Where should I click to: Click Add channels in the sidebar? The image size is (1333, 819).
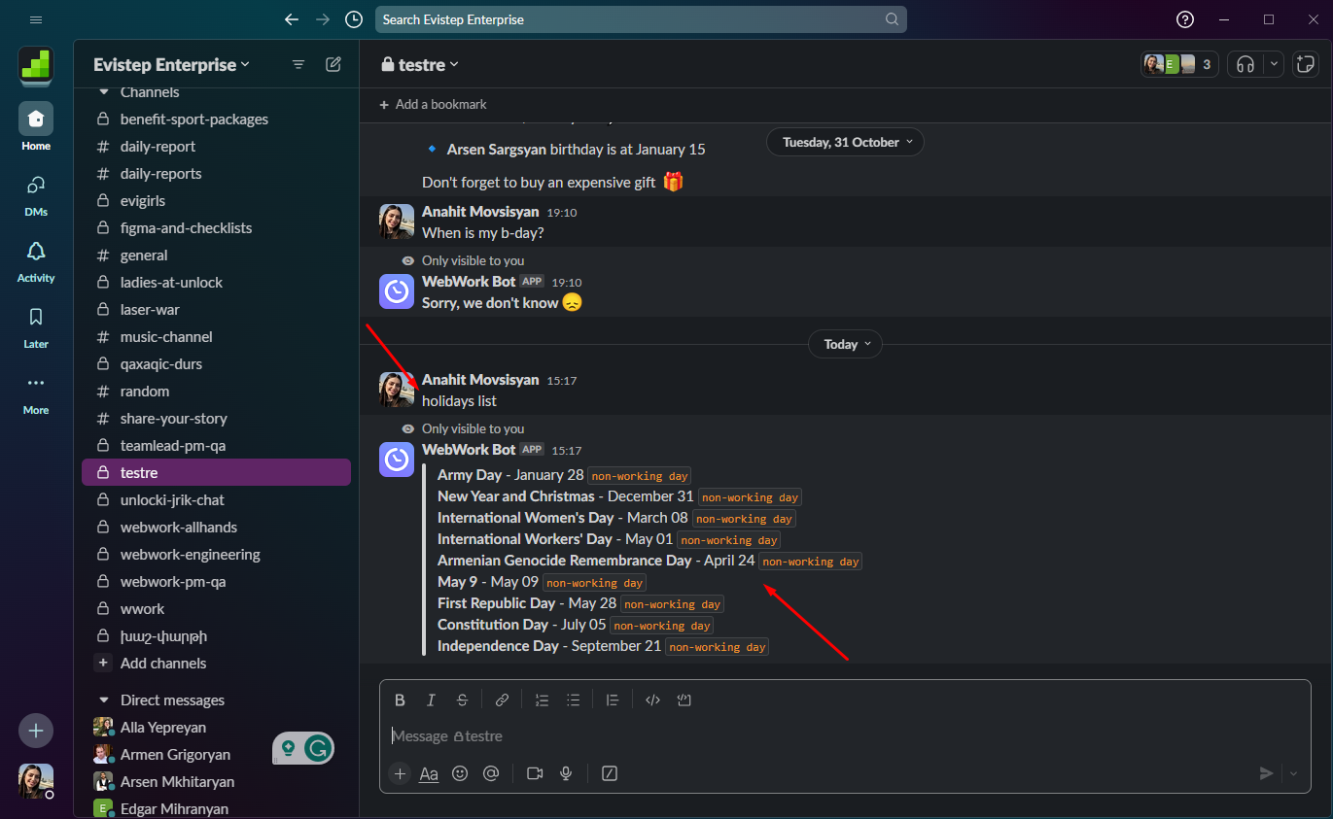pyautogui.click(x=162, y=663)
